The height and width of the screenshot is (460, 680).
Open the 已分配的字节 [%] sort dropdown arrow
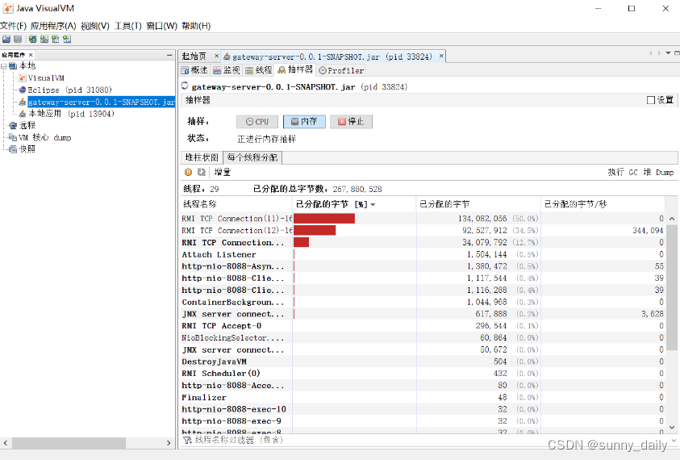pos(373,204)
